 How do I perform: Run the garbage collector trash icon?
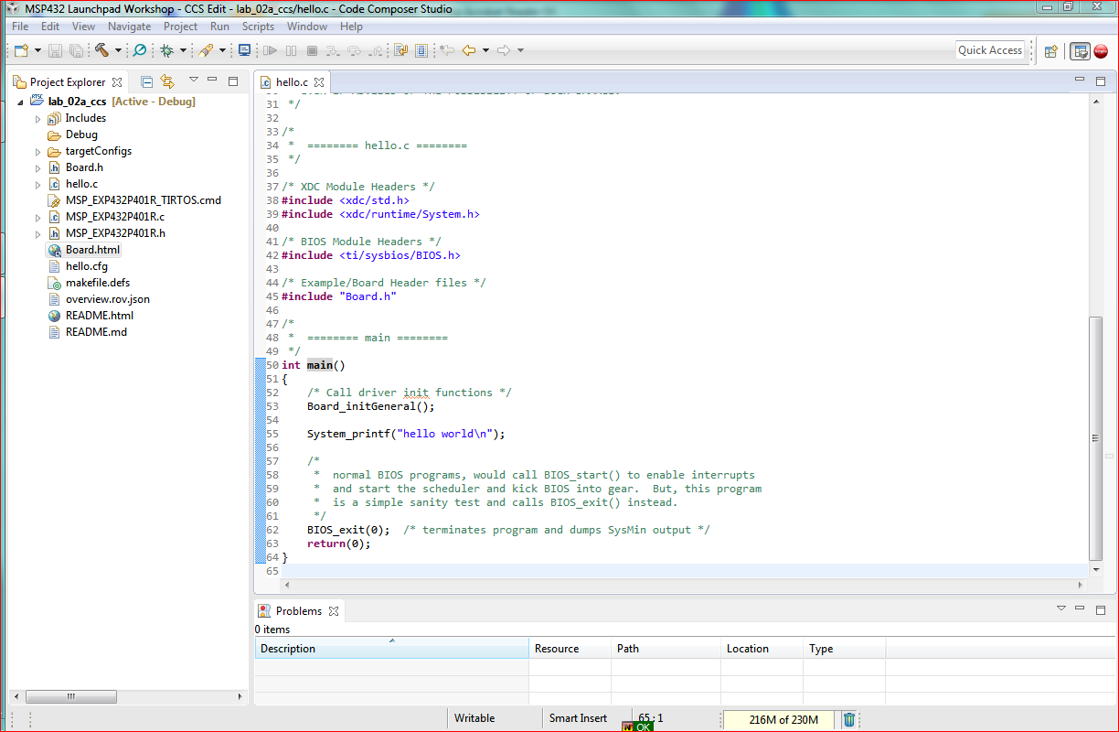(849, 719)
